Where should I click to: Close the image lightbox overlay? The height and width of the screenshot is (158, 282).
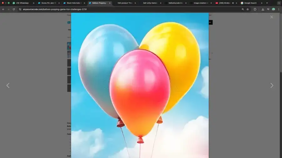pos(271,17)
